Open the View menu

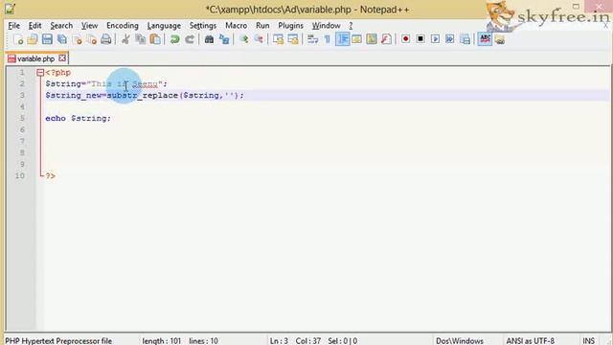pyautogui.click(x=89, y=26)
